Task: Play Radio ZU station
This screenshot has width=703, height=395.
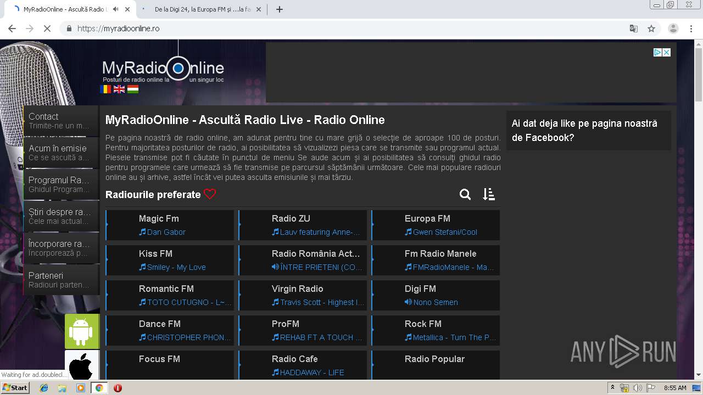Action: tap(303, 225)
